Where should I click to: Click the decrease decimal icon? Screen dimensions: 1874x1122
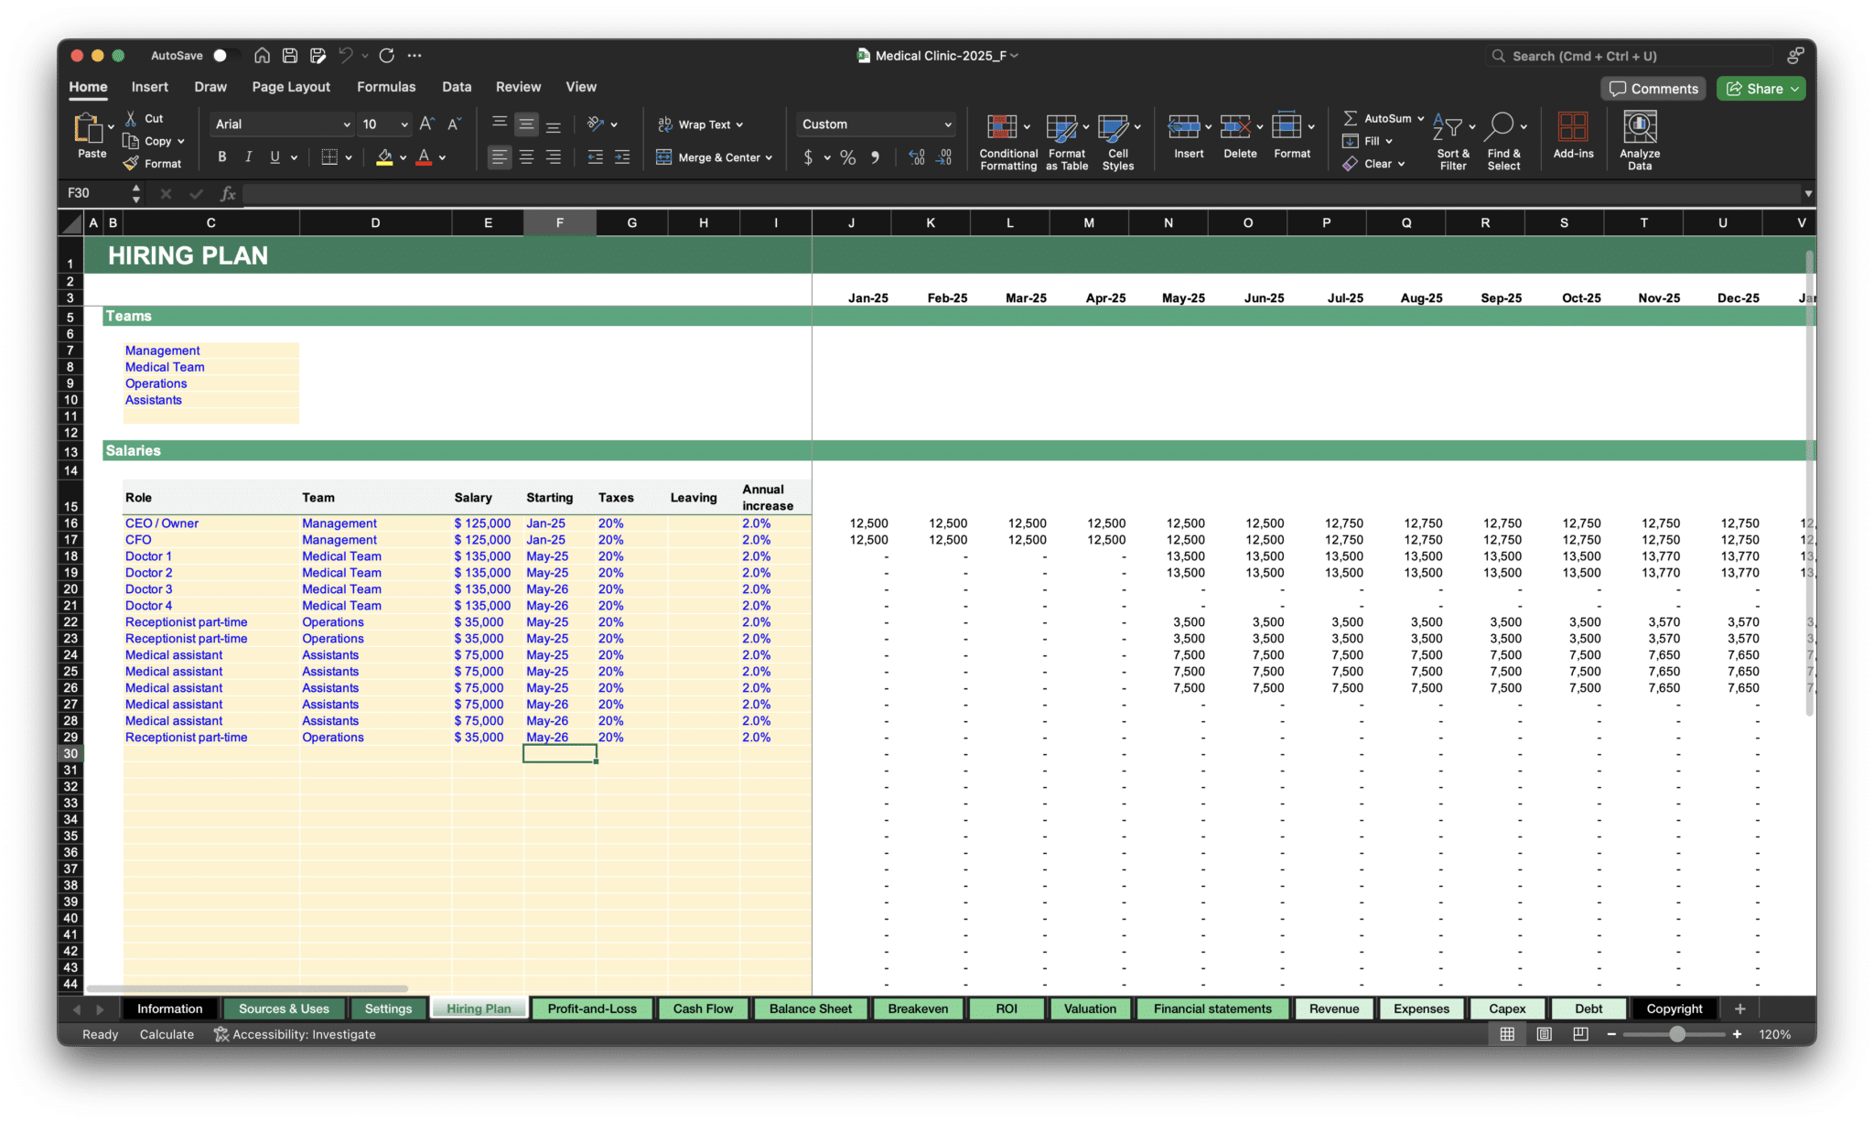point(944,157)
